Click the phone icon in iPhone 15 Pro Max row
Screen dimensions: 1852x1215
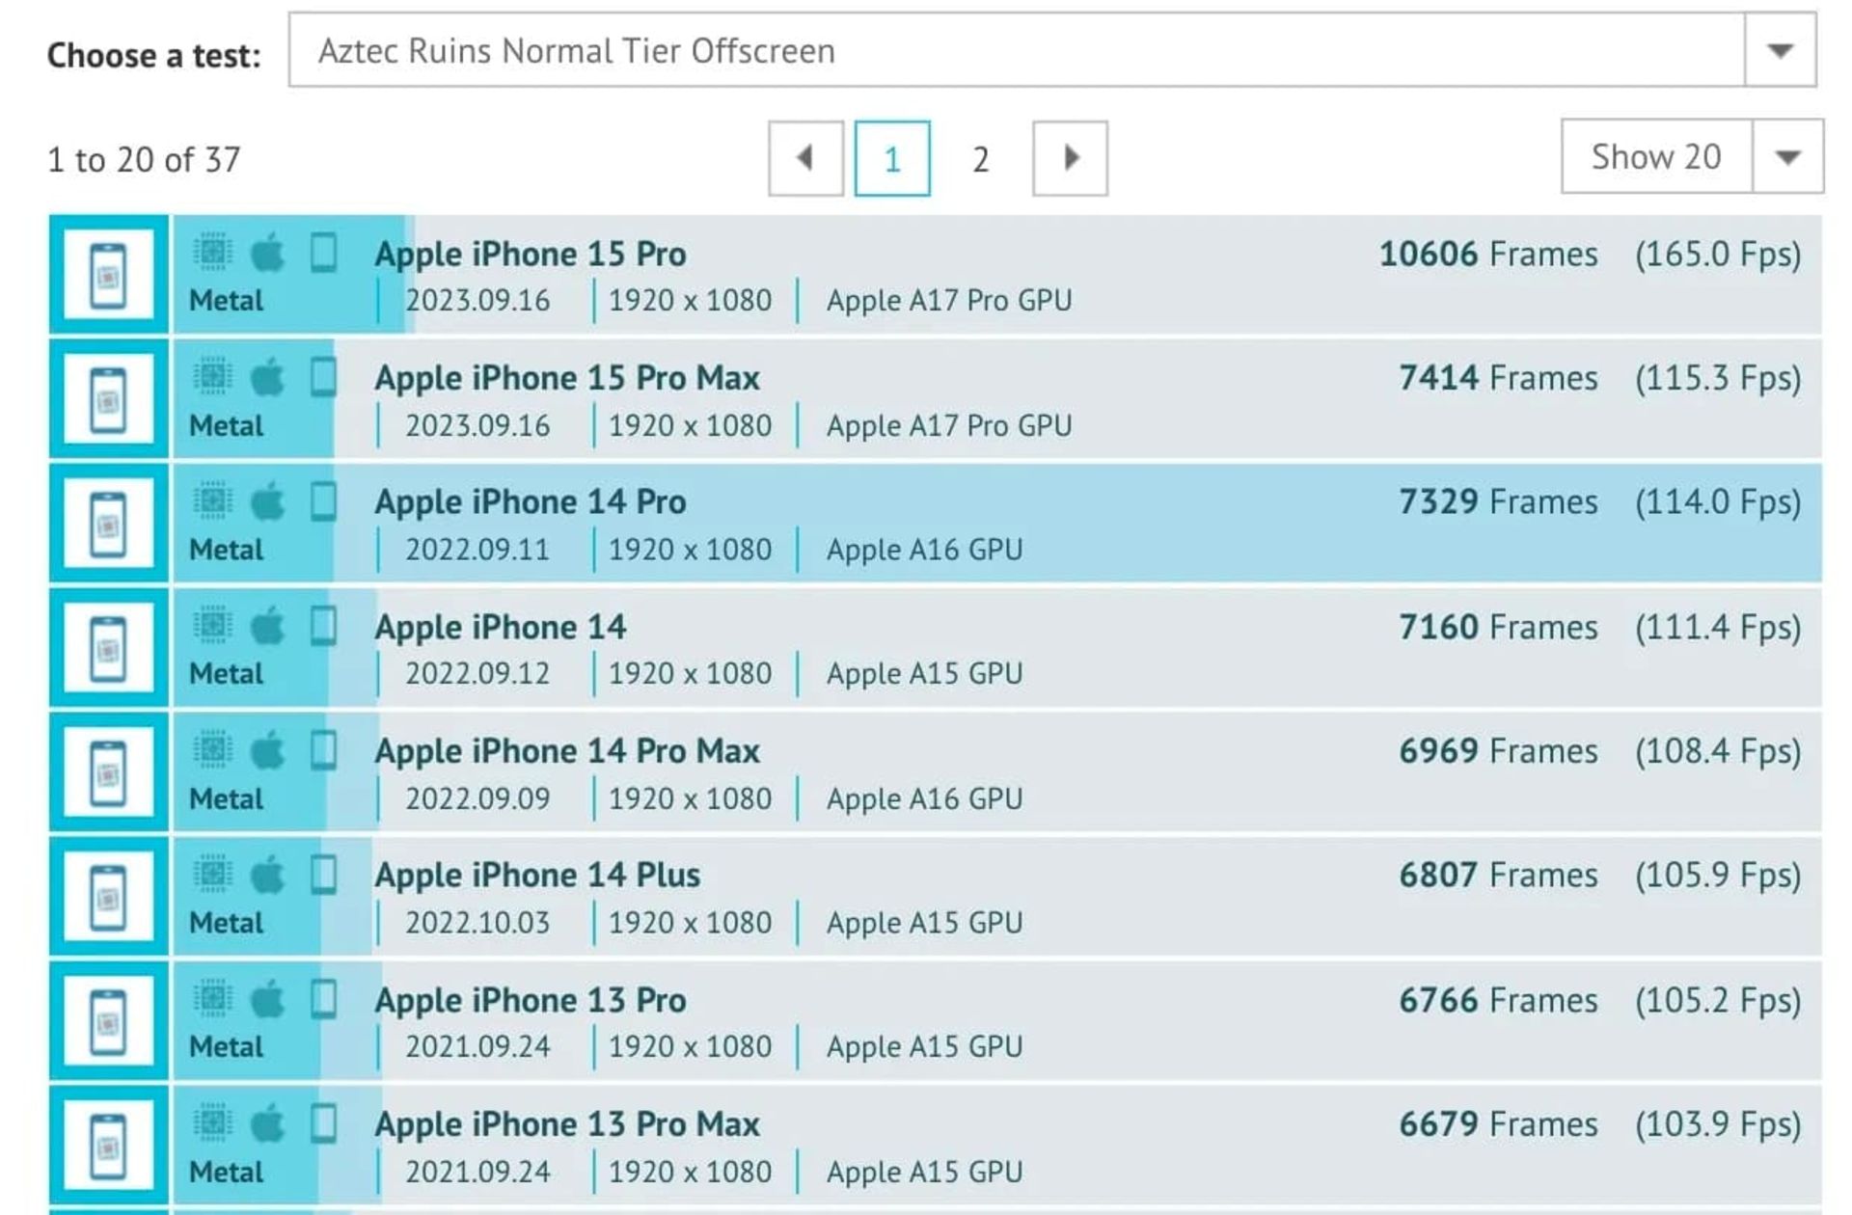point(324,377)
